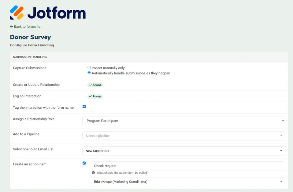Click the Check request action item field

pos(188,166)
